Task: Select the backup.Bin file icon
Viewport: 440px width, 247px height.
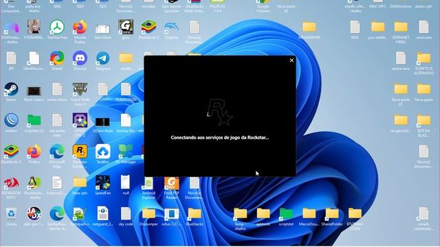Action: (126, 121)
